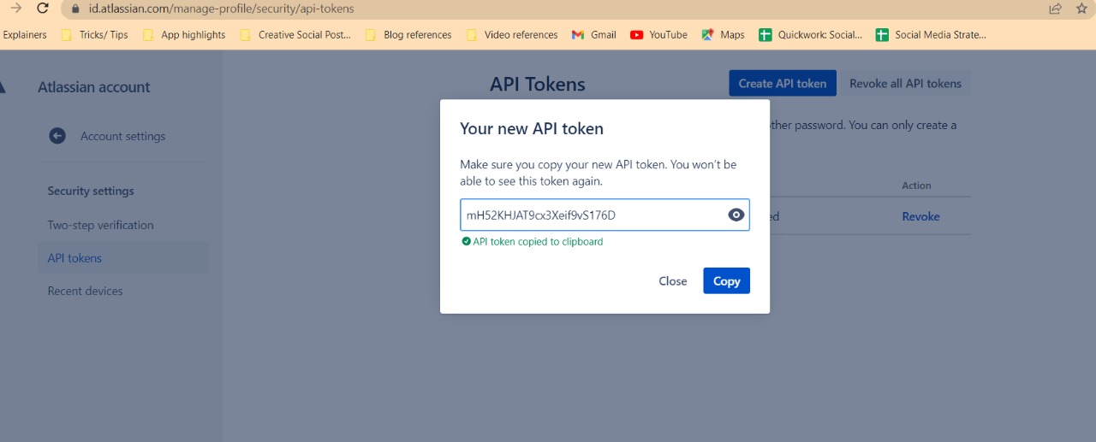Open the Social Media Strate... sheet bookmark
Screen dimensions: 1096x442
click(931, 35)
